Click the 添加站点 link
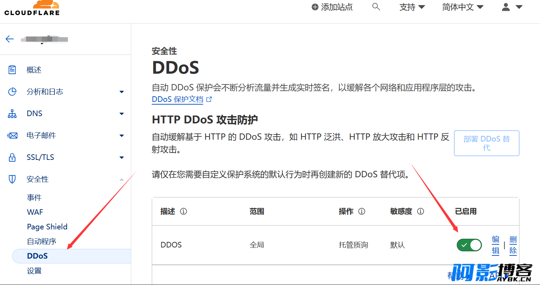This screenshot has height=285, width=540. click(337, 7)
